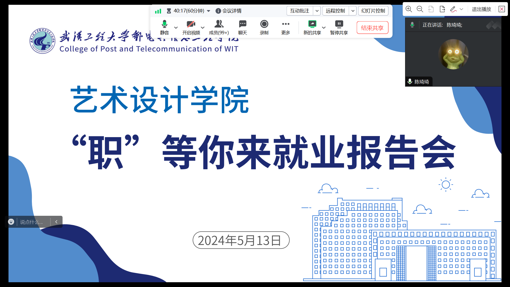Viewport: 510px width, 287px height.
Task: Click the 结束共享 button
Action: [x=372, y=28]
